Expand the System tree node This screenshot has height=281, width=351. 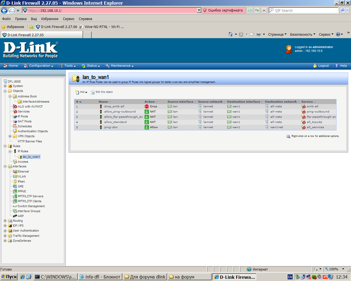pyautogui.click(x=5, y=86)
